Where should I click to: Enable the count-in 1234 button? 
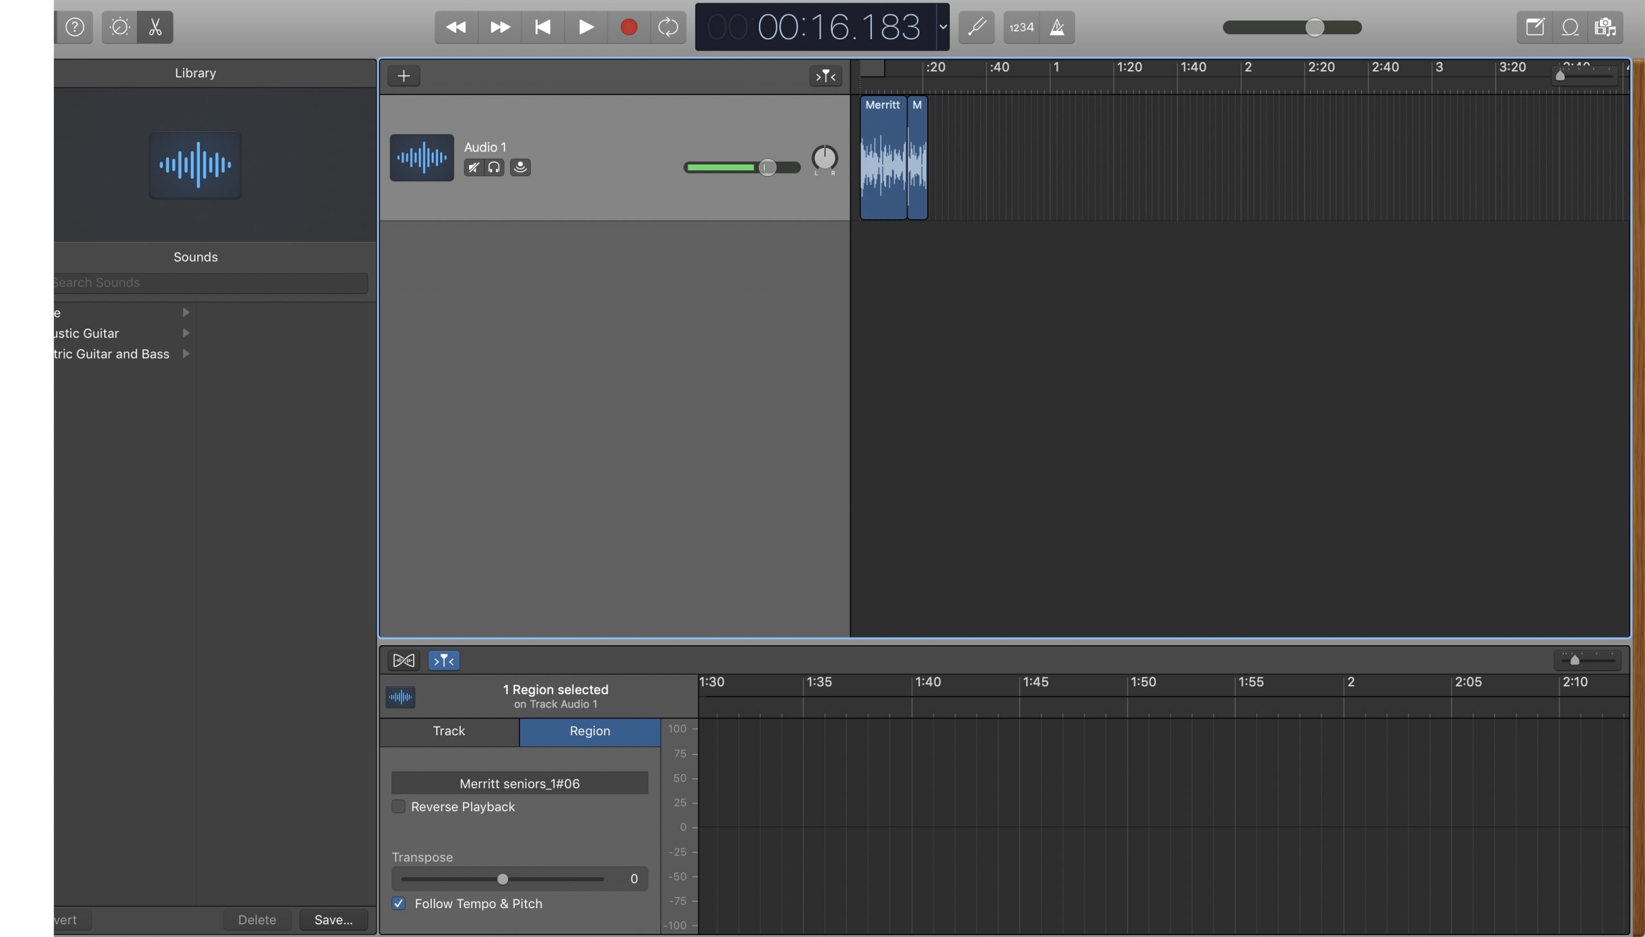pos(1022,27)
